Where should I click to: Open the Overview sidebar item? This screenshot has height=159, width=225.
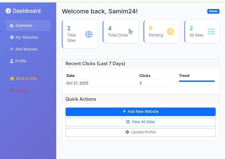pyautogui.click(x=28, y=26)
